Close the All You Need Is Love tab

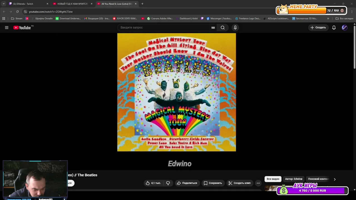136,4
